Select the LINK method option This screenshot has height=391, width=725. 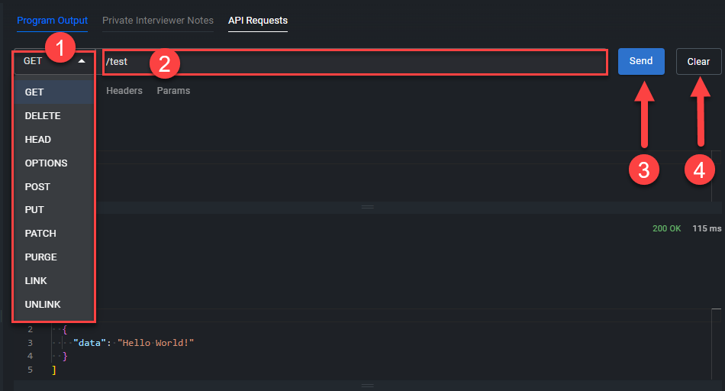pos(36,281)
